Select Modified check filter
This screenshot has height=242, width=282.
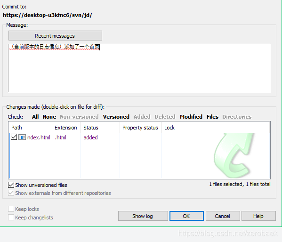(x=191, y=117)
